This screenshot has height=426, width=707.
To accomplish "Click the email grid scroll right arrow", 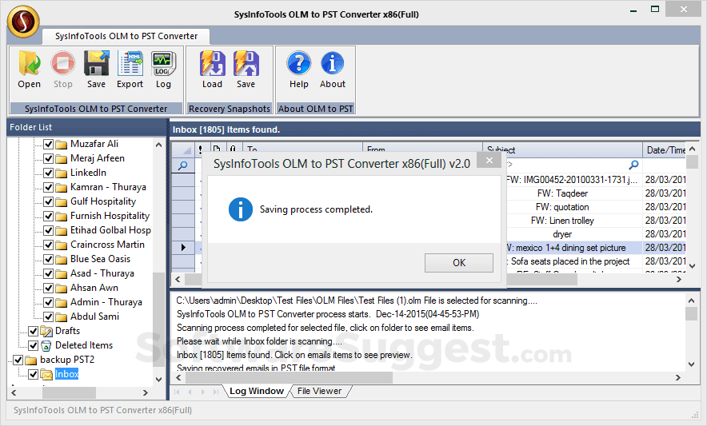I will [x=679, y=280].
